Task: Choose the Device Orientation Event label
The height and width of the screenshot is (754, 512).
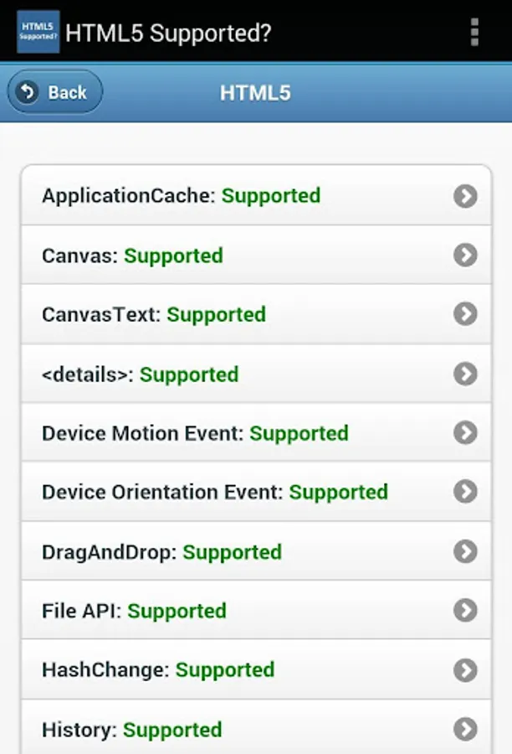Action: 163,493
